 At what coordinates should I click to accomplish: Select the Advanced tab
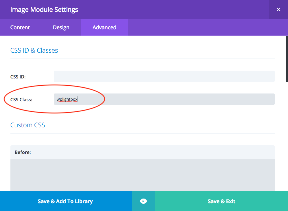[104, 27]
